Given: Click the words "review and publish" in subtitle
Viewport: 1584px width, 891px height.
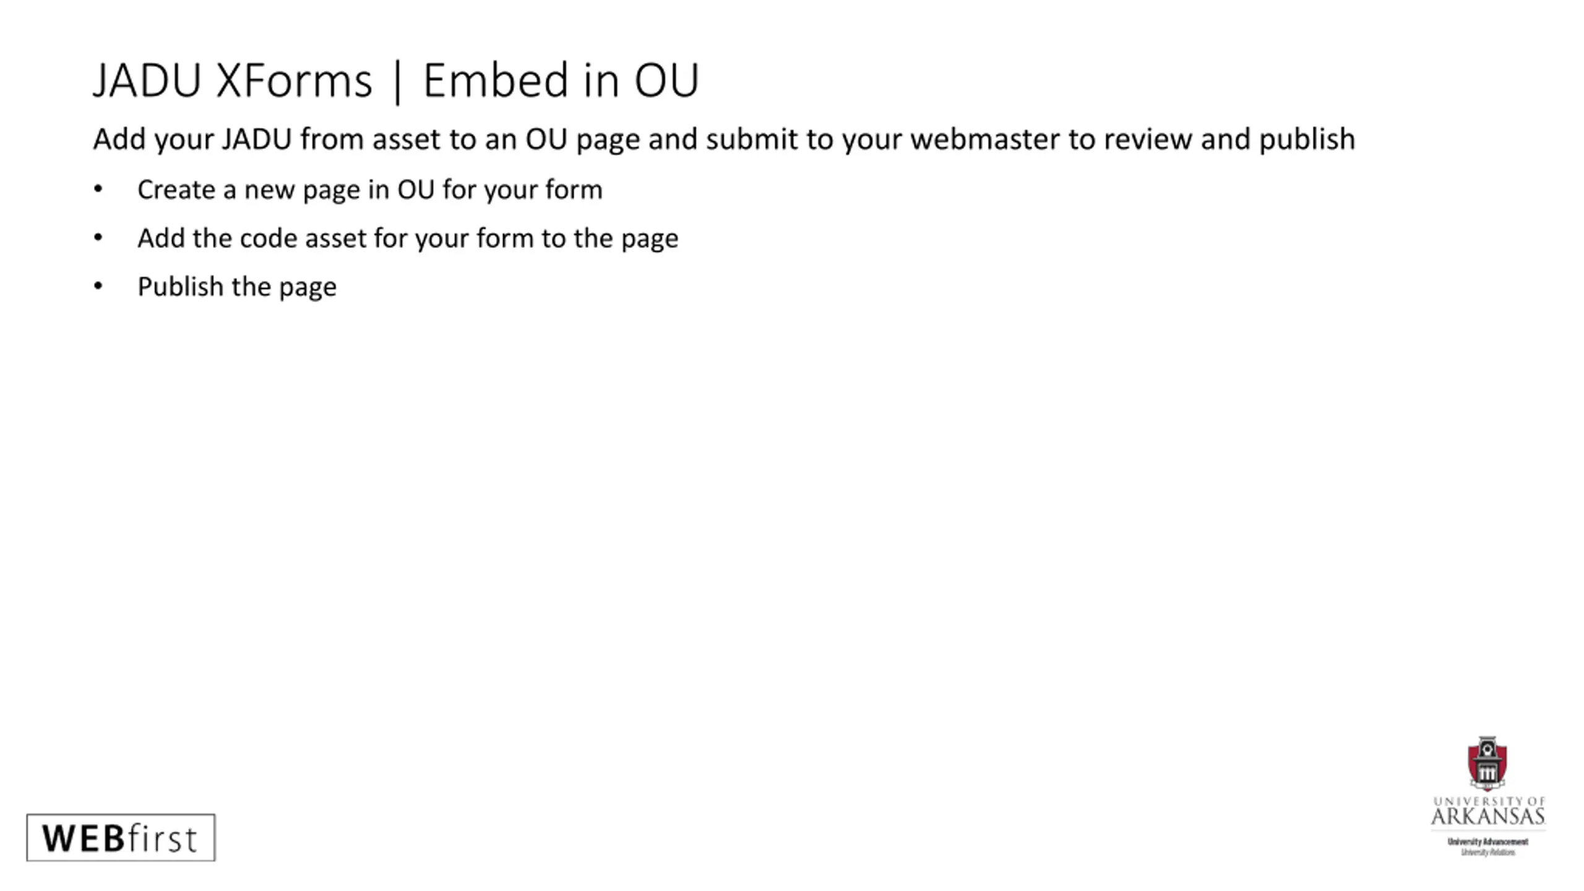Looking at the screenshot, I should click(x=1229, y=139).
